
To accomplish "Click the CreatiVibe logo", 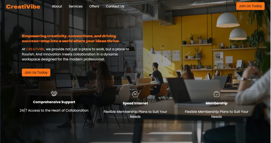I will [23, 7].
